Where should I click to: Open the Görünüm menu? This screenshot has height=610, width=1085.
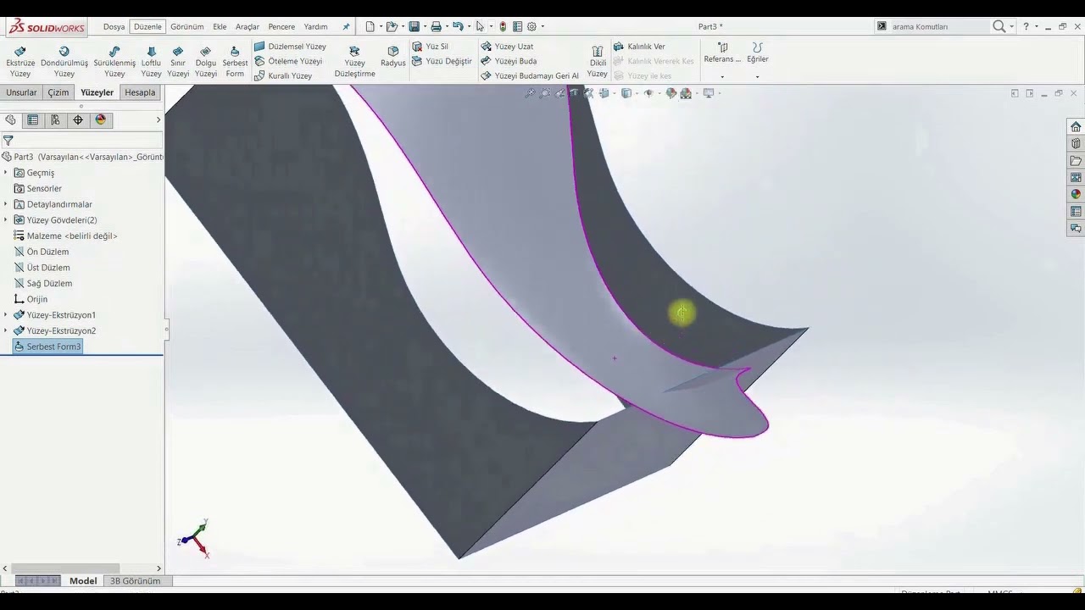(186, 26)
